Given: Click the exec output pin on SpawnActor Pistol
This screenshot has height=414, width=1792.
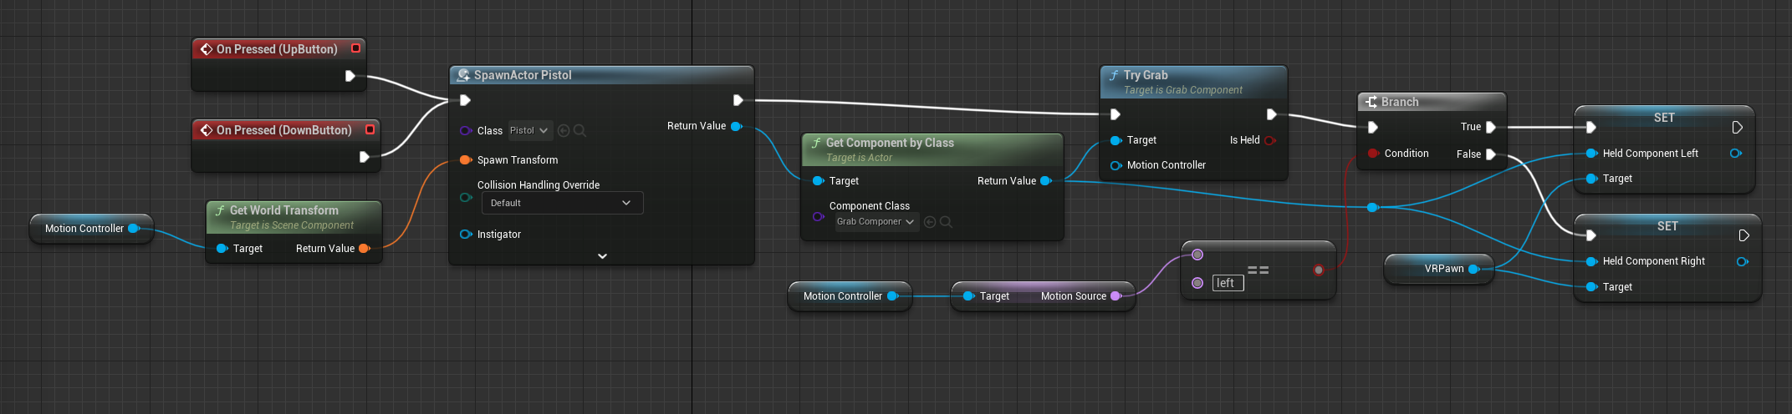Looking at the screenshot, I should [x=738, y=100].
